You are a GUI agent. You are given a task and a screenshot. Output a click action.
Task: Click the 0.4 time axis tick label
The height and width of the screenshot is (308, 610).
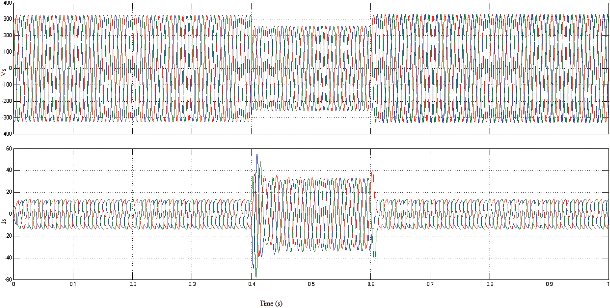252,284
